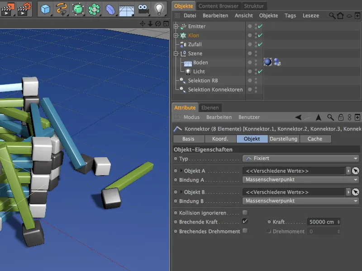Search with magnifier in Attribute panel
Viewport: 362px width, 271px height.
click(x=330, y=117)
